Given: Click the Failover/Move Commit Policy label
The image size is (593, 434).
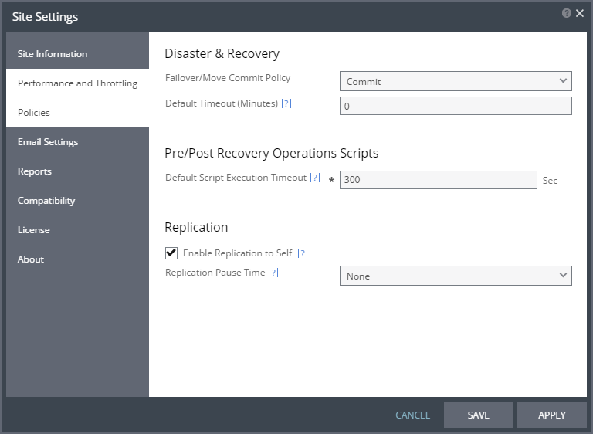Looking at the screenshot, I should [x=228, y=78].
